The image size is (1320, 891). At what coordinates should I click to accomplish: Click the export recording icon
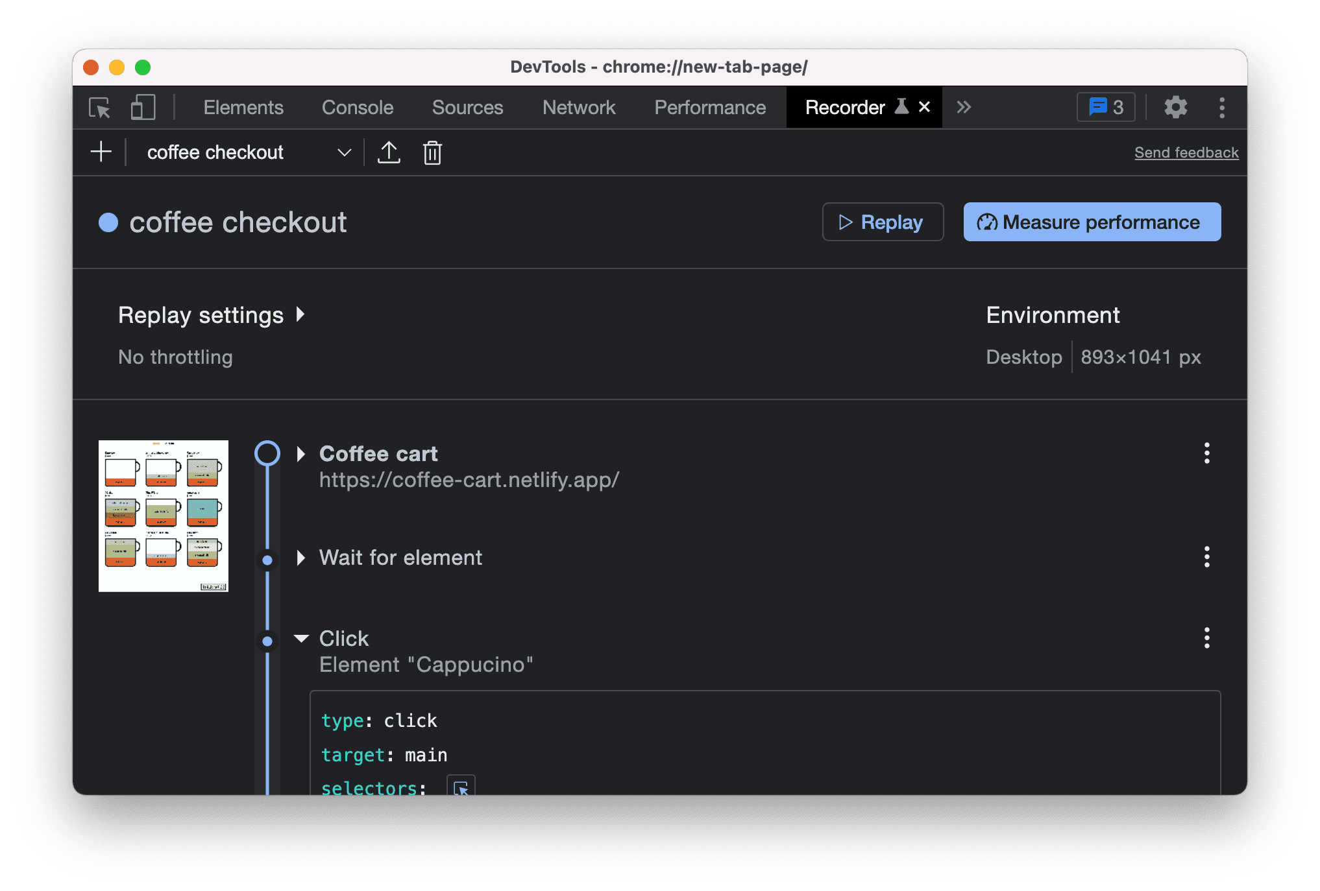[x=390, y=152]
